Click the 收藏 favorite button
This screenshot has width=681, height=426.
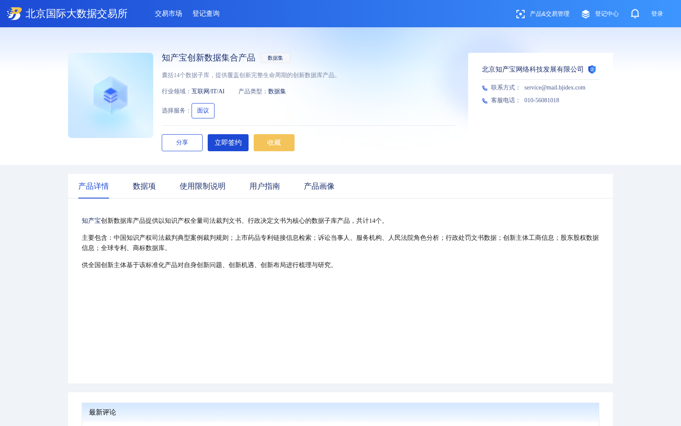coord(274,143)
